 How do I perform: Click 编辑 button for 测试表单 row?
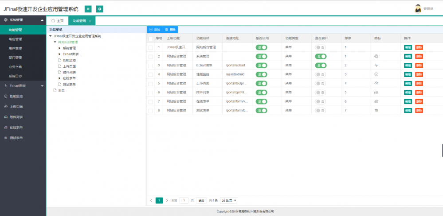[408, 111]
